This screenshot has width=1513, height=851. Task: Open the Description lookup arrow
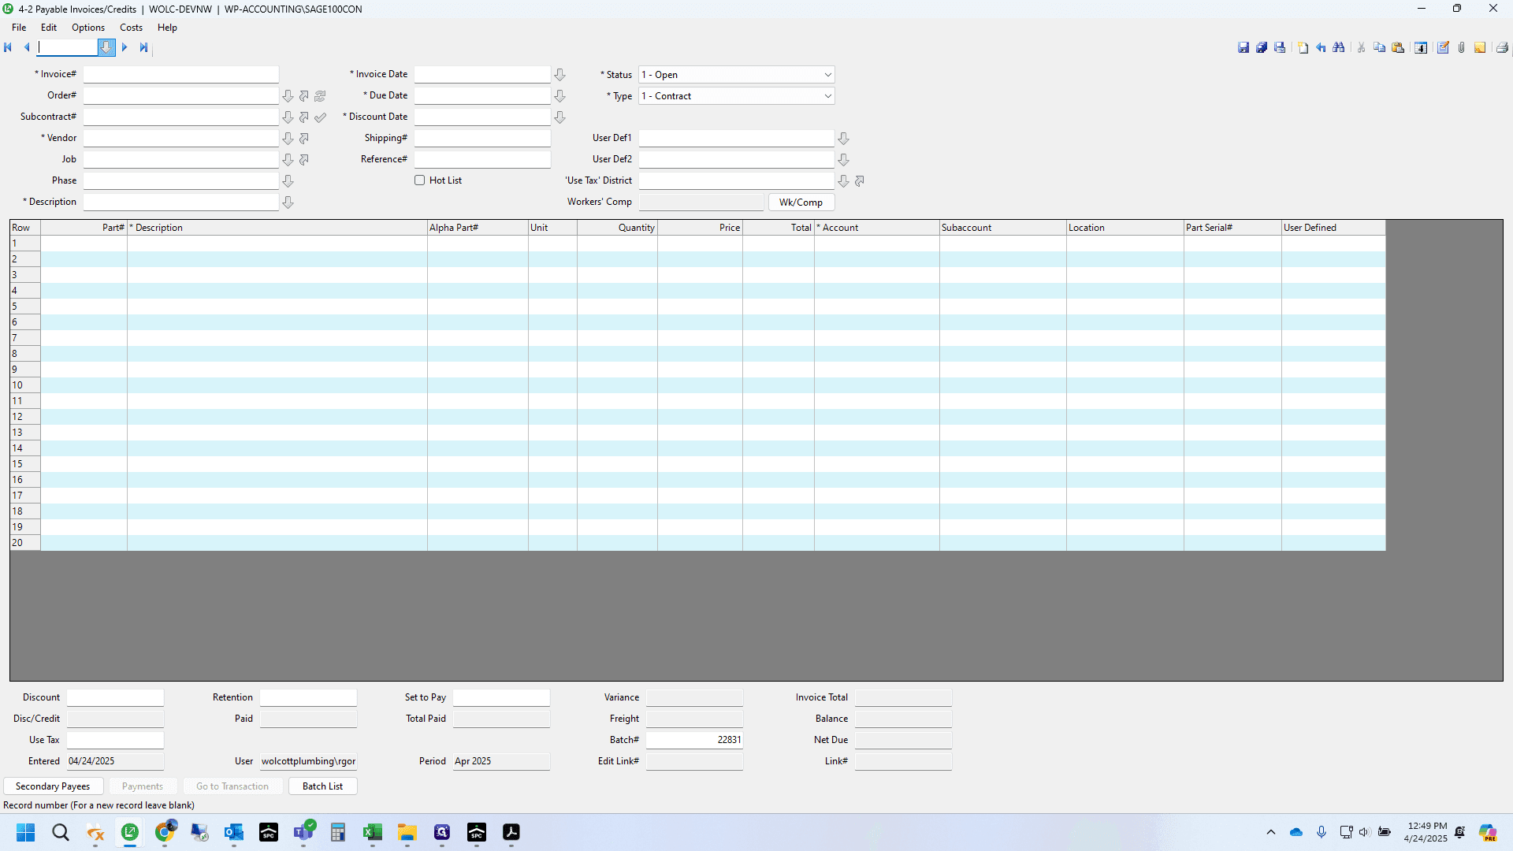pos(288,203)
